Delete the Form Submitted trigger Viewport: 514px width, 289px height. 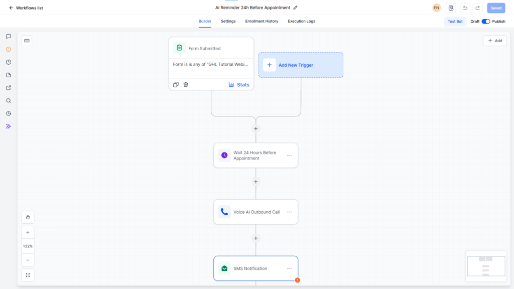(x=186, y=84)
